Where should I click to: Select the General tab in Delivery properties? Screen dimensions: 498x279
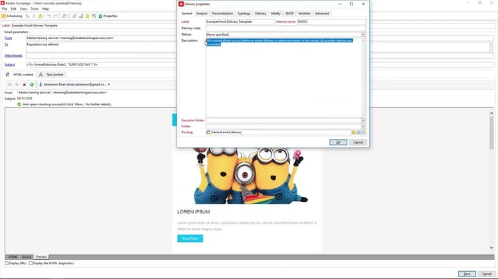pos(187,13)
